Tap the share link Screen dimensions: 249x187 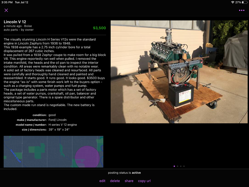click(129, 181)
